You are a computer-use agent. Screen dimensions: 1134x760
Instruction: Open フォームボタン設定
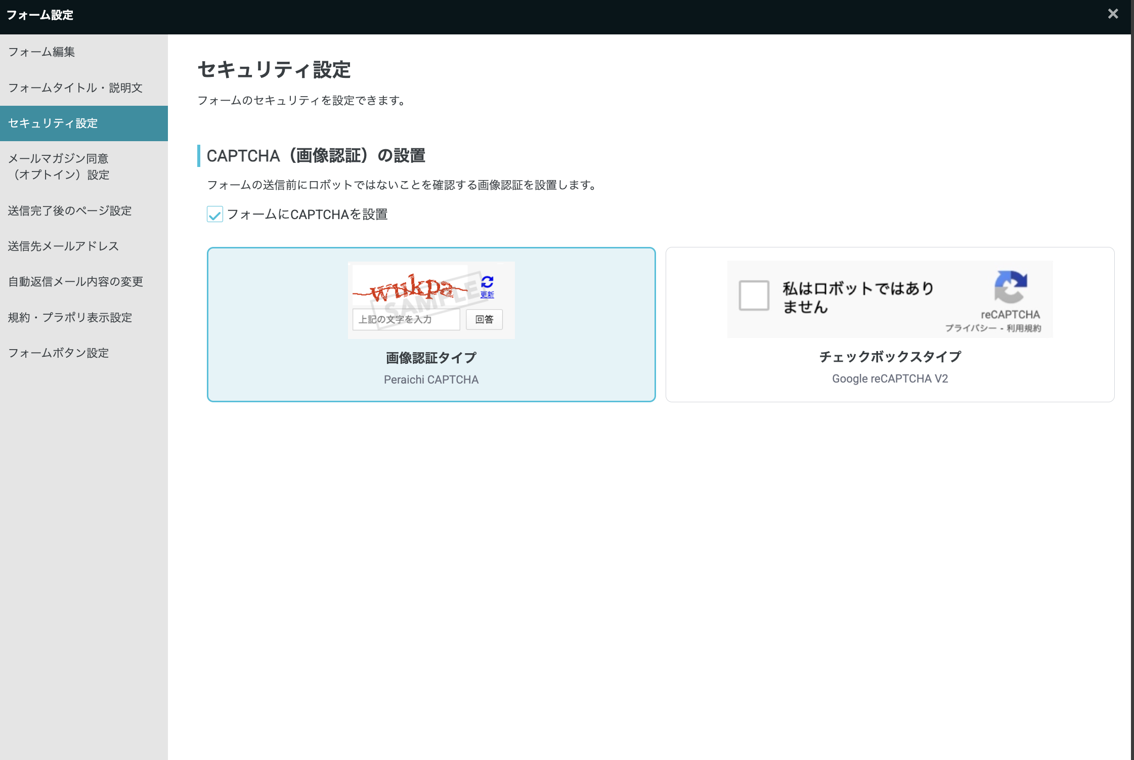pyautogui.click(x=84, y=353)
